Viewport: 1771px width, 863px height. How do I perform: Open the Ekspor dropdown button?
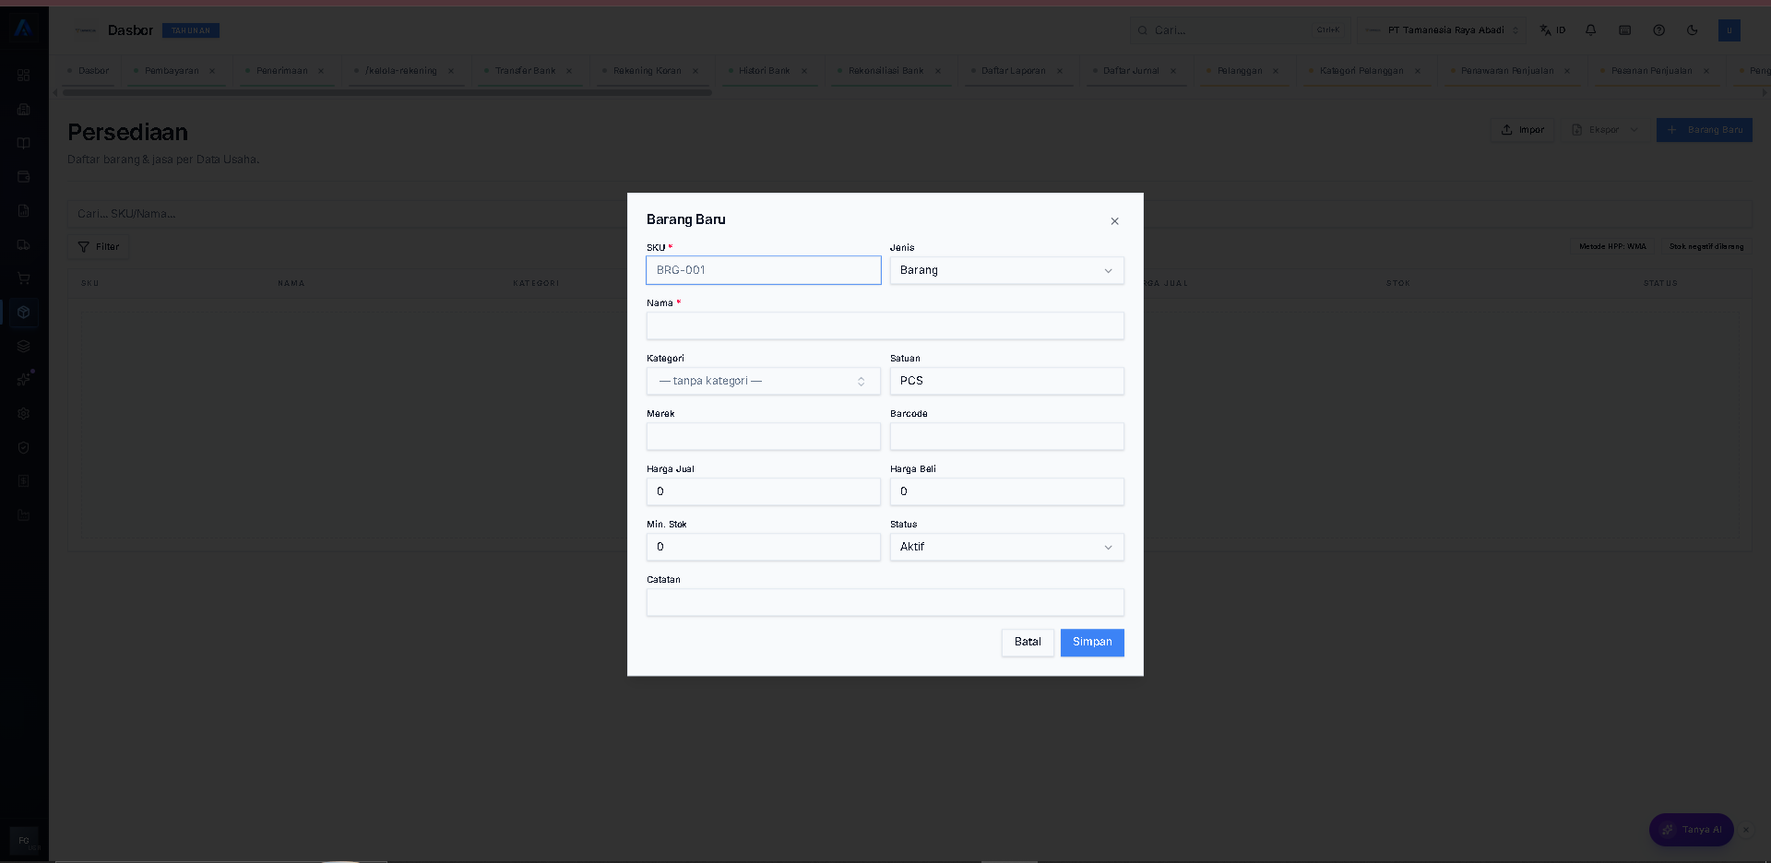1605,130
